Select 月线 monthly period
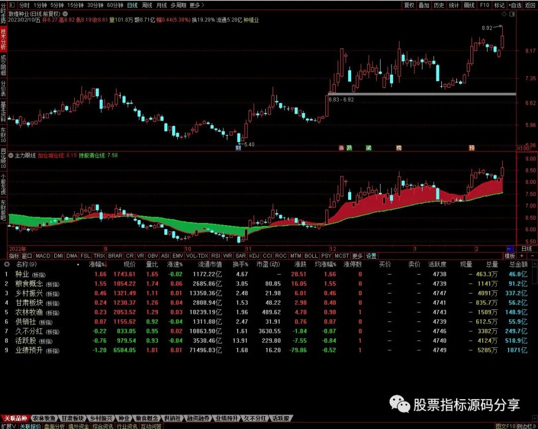538x429 pixels. coord(161,5)
